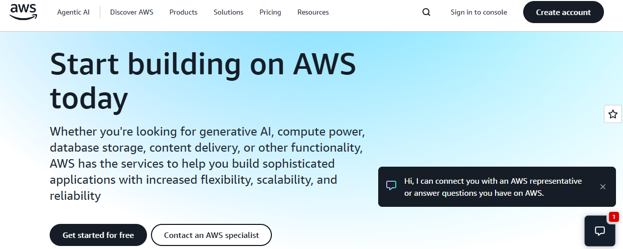623x249 pixels.
Task: Click Sign in to console link
Action: 479,12
